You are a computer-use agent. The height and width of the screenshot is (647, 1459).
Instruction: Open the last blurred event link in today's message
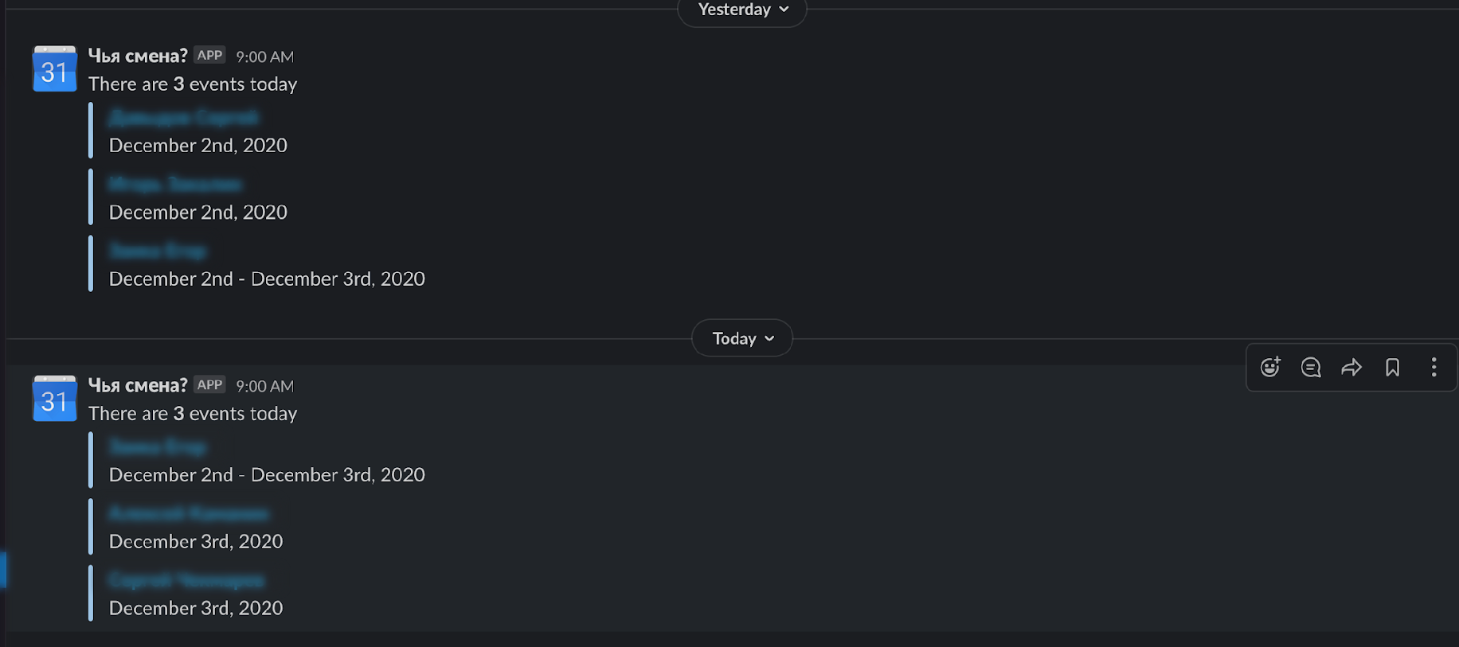186,580
